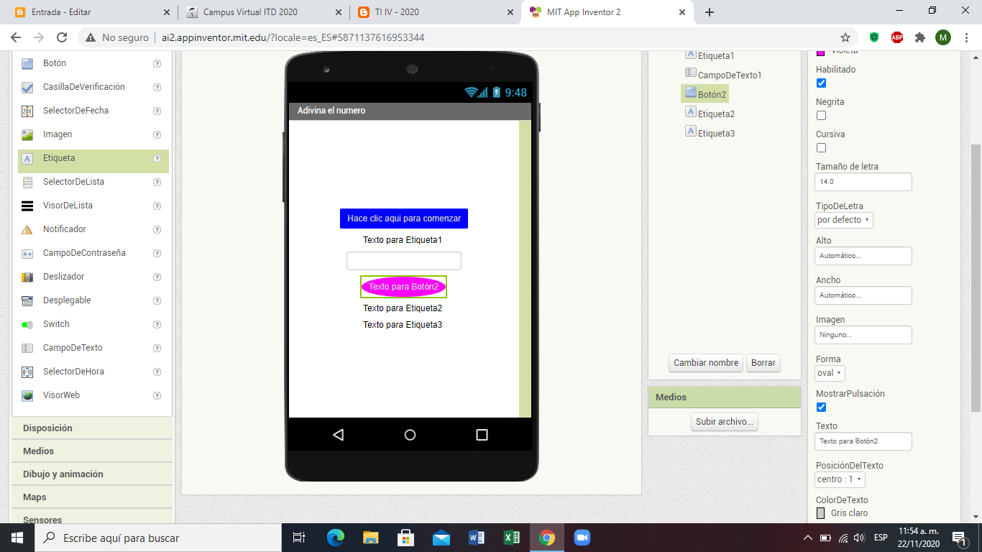The height and width of the screenshot is (552, 982).
Task: Open the PosiciónDelTexto dropdown
Action: (x=840, y=479)
